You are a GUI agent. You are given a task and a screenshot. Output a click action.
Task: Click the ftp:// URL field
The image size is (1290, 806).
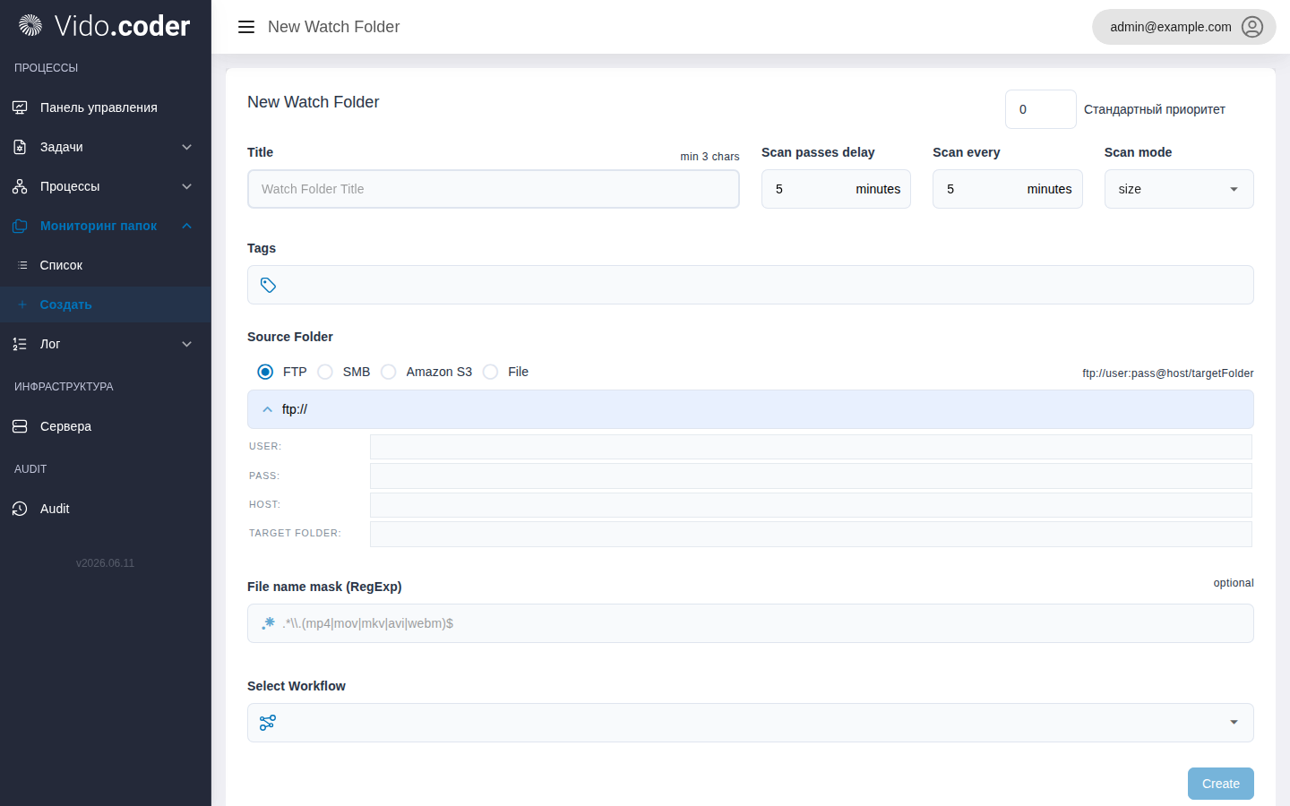tap(751, 409)
